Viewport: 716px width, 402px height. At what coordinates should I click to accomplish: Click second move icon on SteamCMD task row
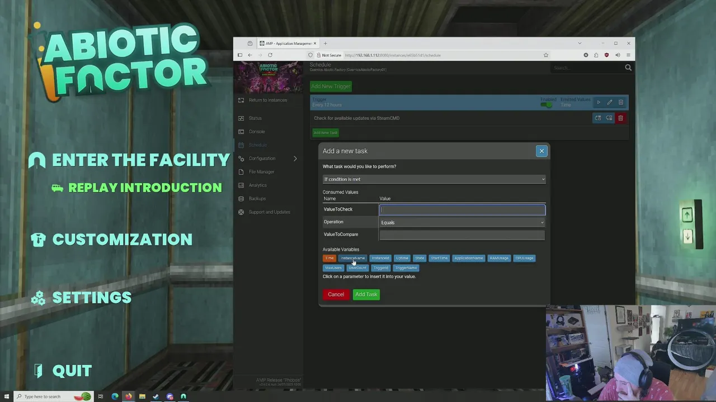pos(609,118)
